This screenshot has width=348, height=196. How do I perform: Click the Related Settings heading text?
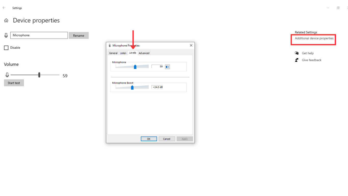[x=306, y=32]
